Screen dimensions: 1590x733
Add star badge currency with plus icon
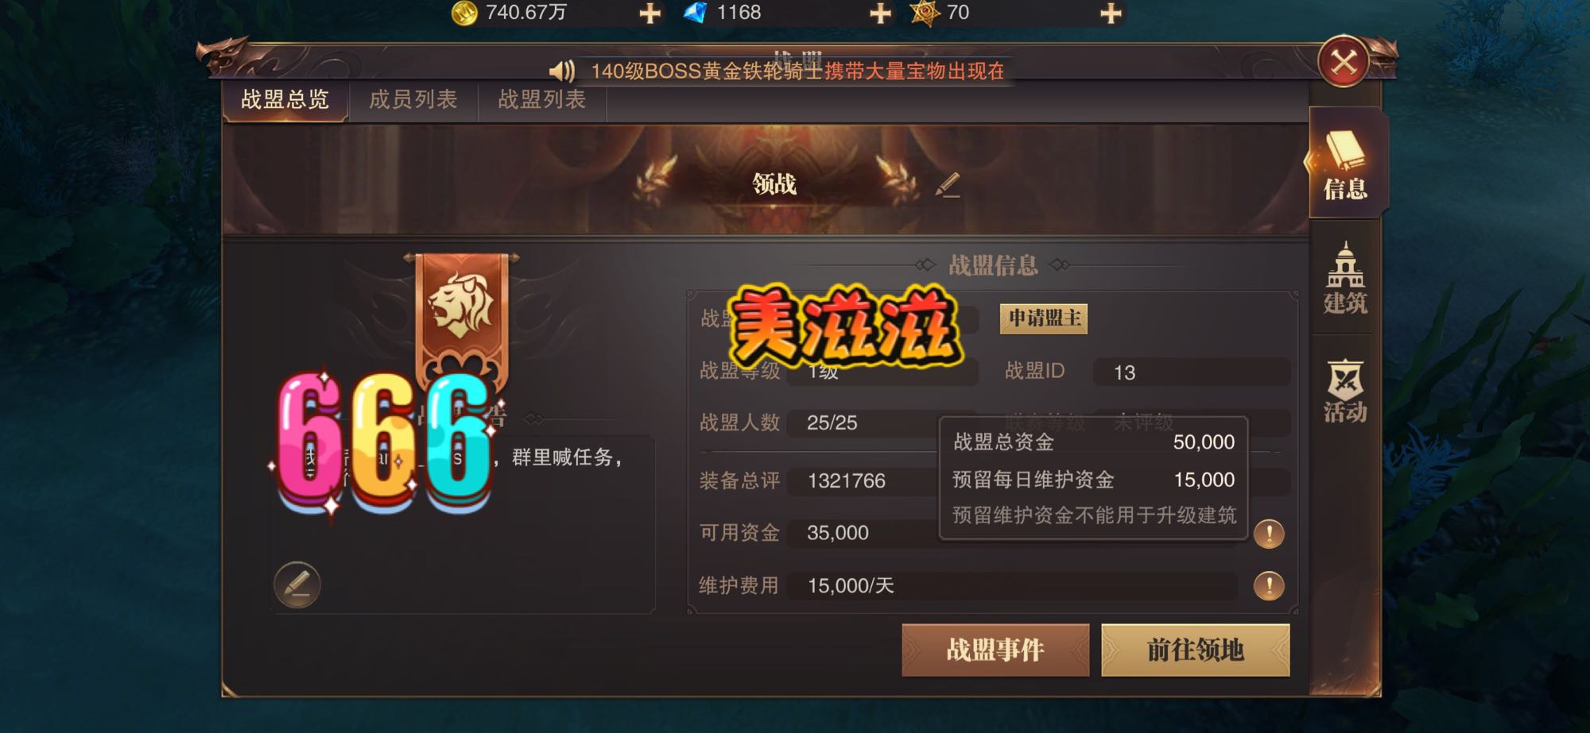coord(1111,14)
